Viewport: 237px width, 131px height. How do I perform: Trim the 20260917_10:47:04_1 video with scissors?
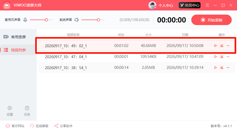pos(222,57)
